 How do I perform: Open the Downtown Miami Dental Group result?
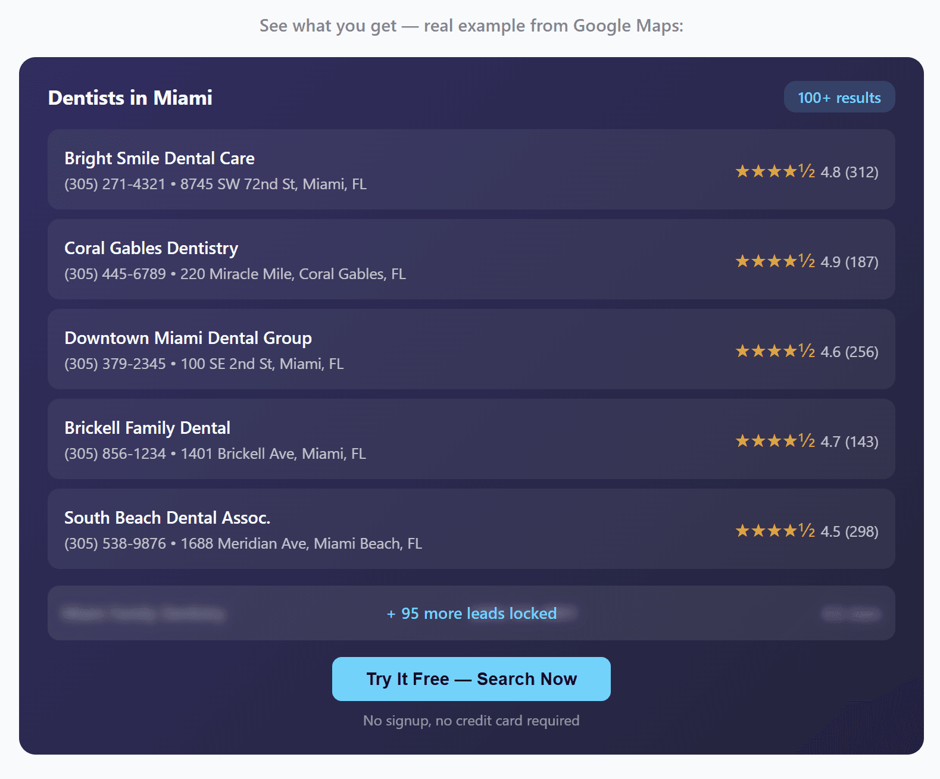coord(188,338)
